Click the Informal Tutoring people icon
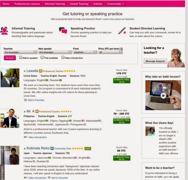 [4, 31]
